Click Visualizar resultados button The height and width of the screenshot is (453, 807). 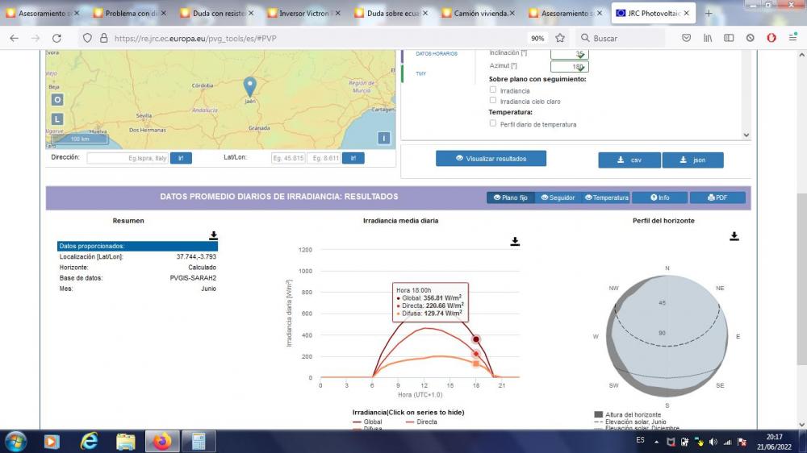pyautogui.click(x=491, y=158)
